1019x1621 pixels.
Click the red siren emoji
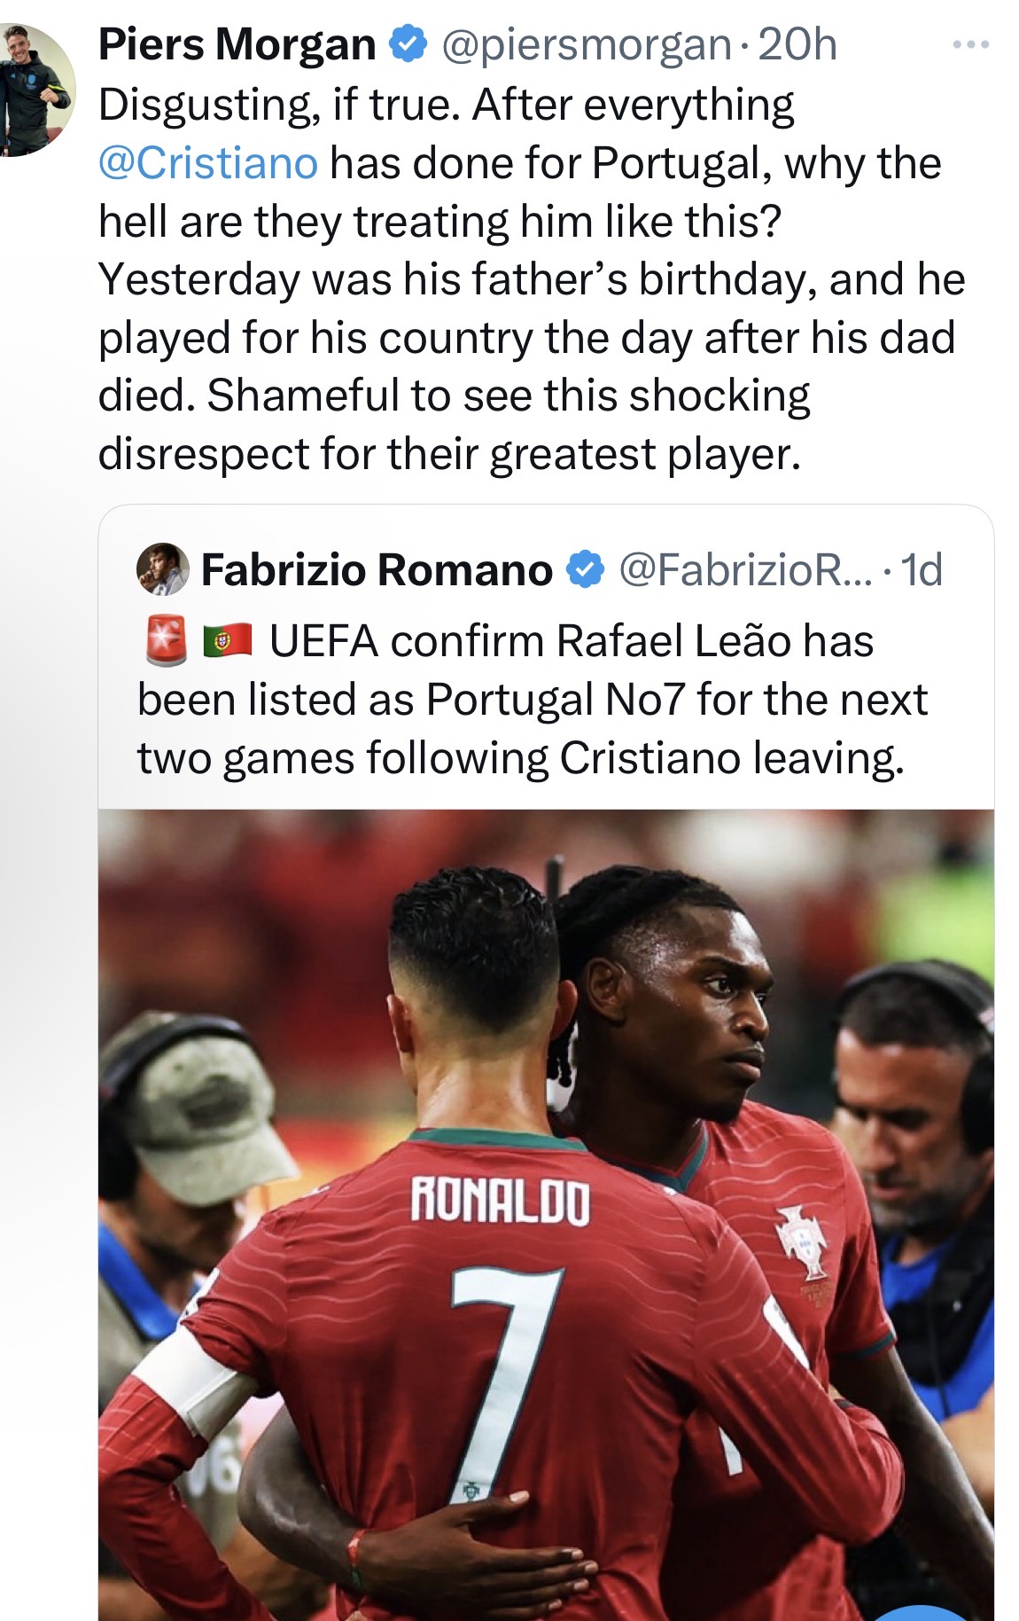pyautogui.click(x=167, y=638)
